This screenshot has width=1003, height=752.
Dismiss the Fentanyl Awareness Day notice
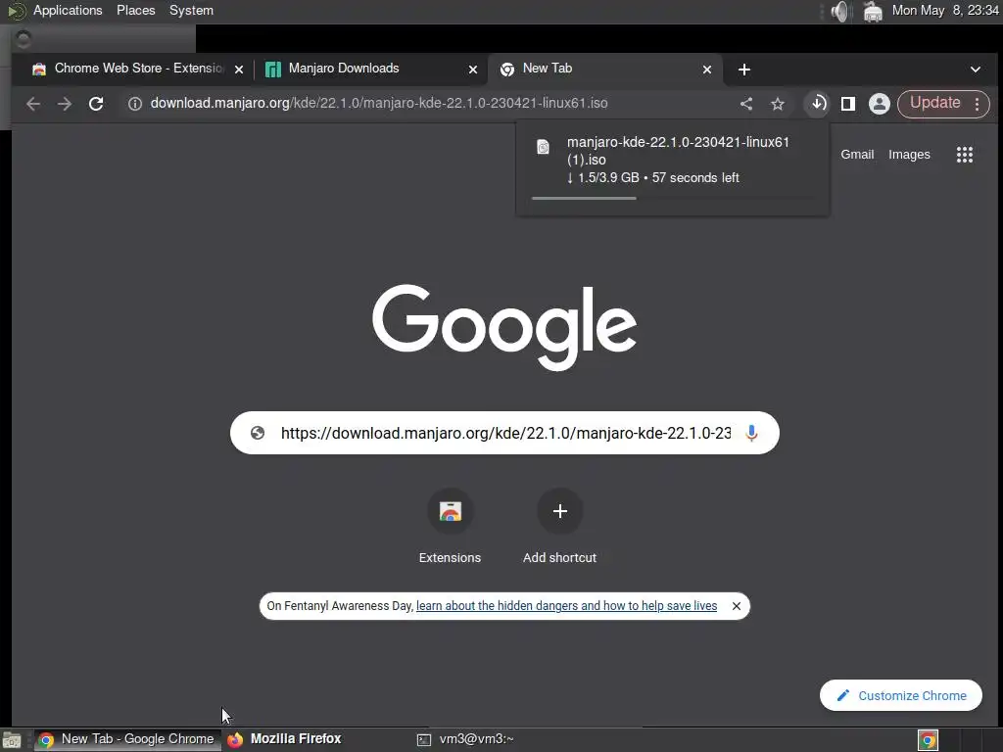(x=736, y=605)
